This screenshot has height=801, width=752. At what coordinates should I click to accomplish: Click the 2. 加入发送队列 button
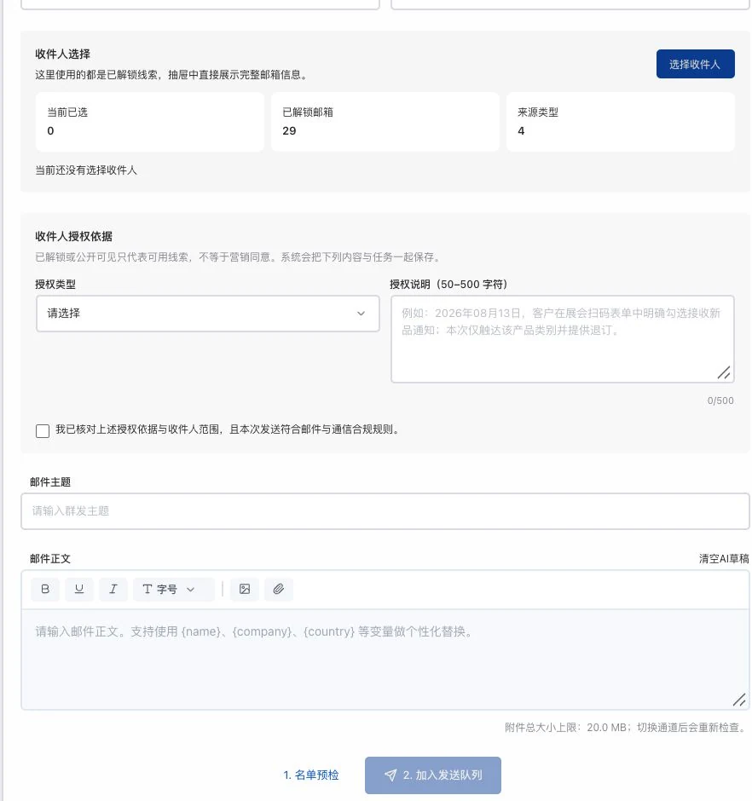[x=433, y=775]
